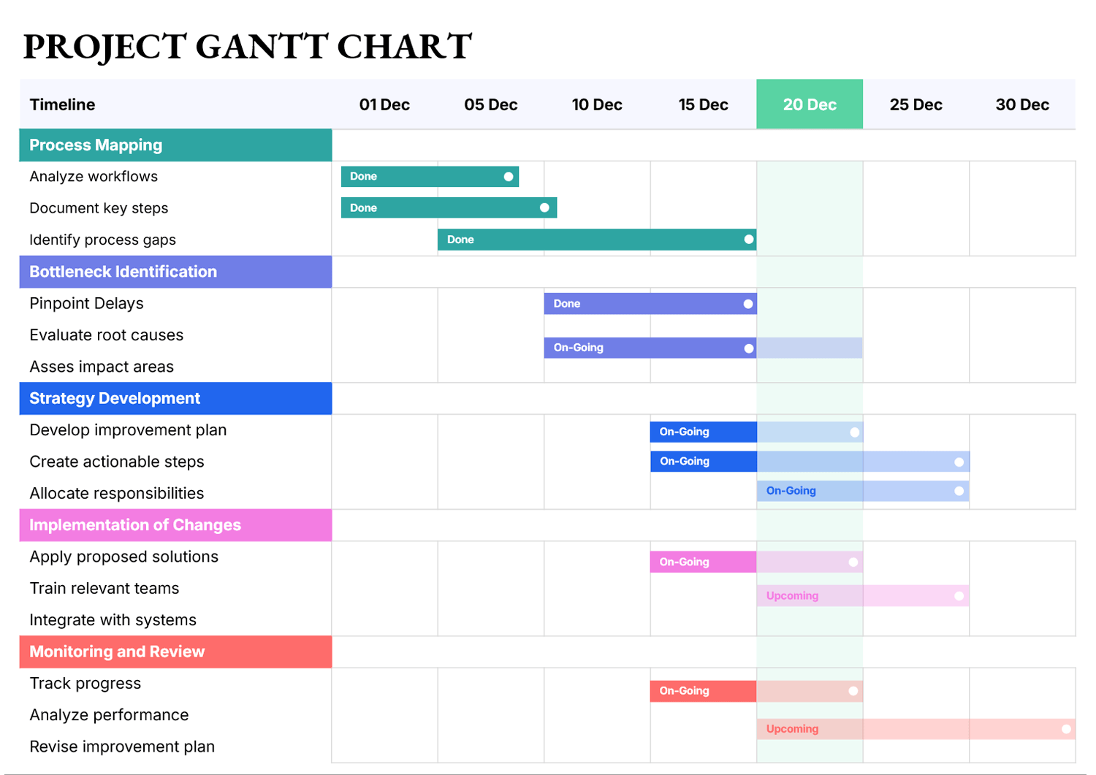Screen dimensions: 1096x775
Task: Click the circle marker on Track progress bar
Action: pyautogui.click(x=852, y=690)
